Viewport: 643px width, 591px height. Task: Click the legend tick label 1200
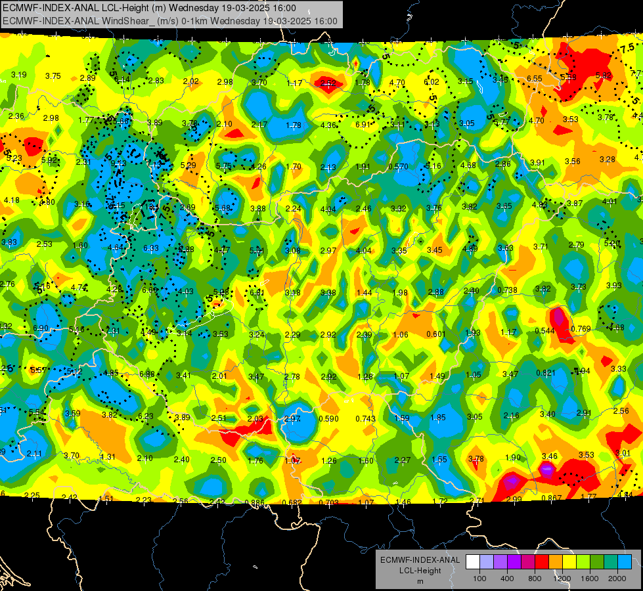click(x=562, y=579)
